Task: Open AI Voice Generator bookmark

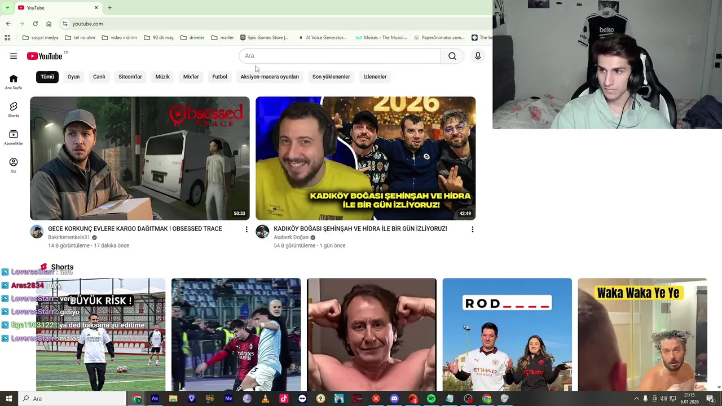Action: pyautogui.click(x=322, y=38)
